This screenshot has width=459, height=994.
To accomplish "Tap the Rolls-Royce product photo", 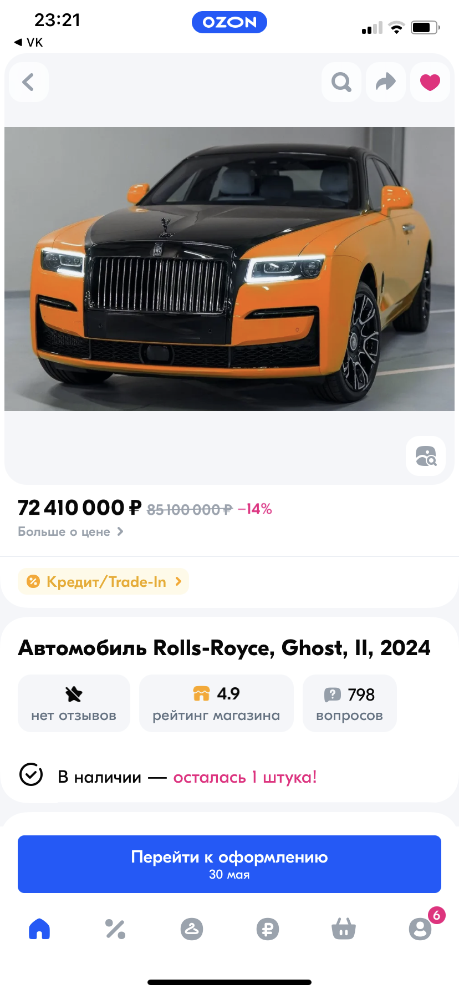I will pyautogui.click(x=229, y=269).
